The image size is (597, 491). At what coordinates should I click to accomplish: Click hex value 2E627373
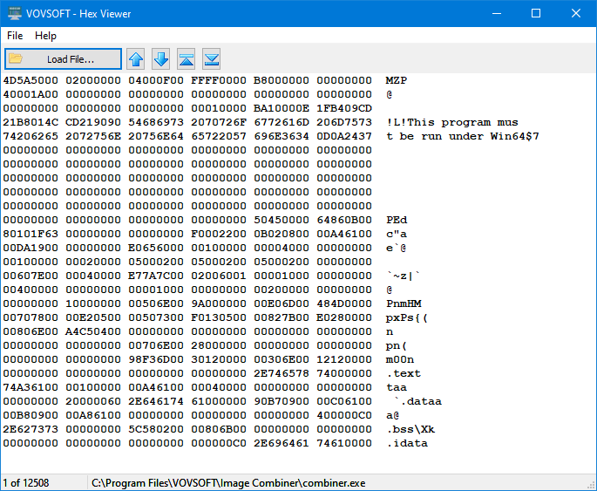[x=31, y=429]
